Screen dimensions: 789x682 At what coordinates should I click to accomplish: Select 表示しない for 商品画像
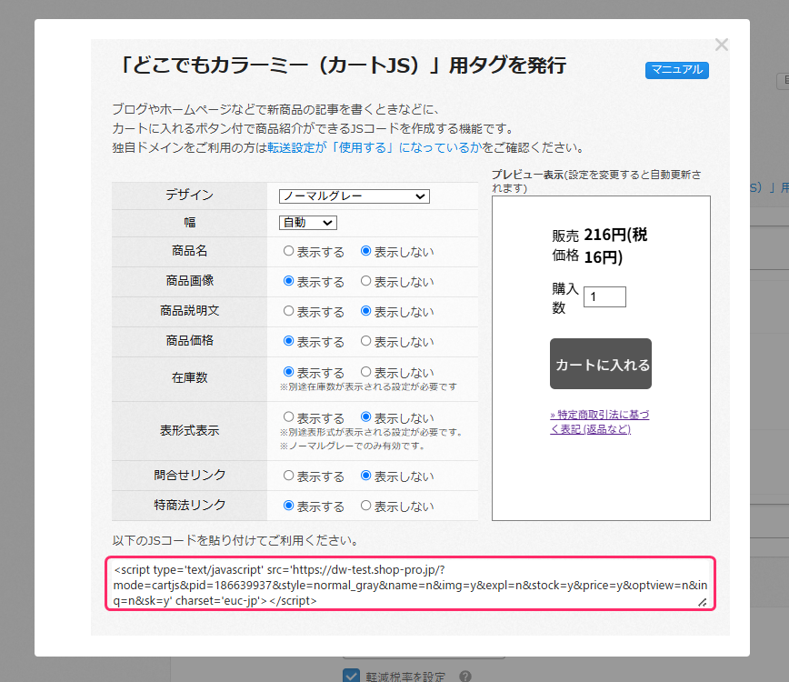tap(366, 282)
